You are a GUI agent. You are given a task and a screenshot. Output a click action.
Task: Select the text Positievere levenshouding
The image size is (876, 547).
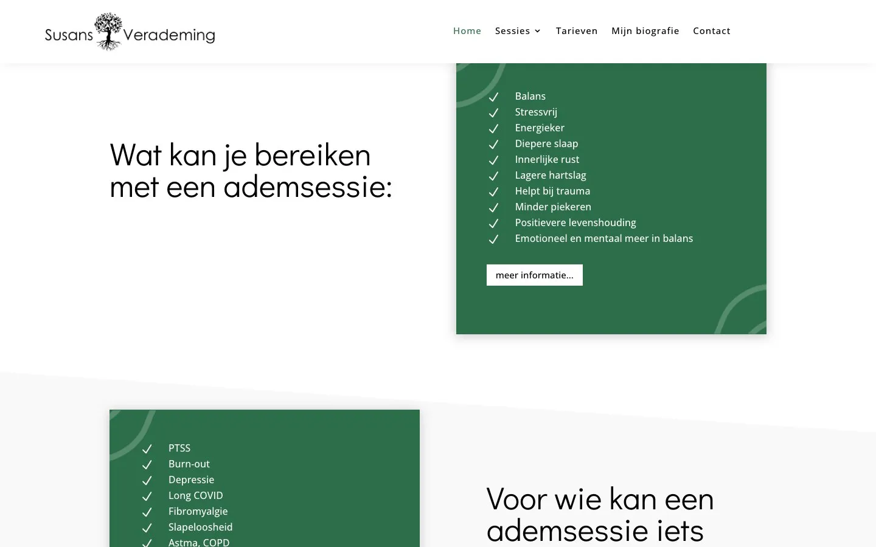click(575, 222)
